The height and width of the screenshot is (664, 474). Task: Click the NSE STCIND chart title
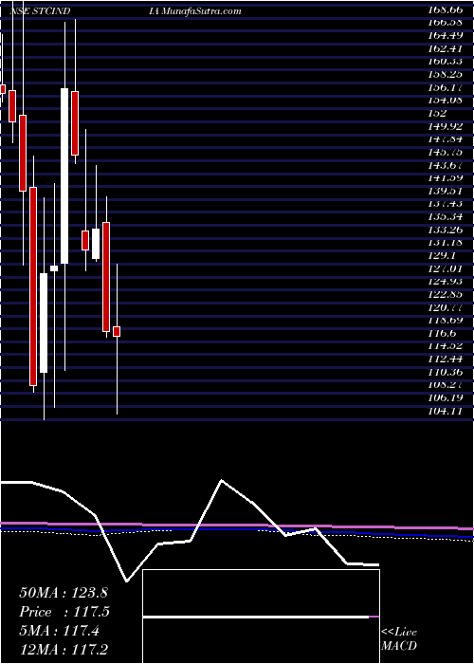[x=40, y=11]
